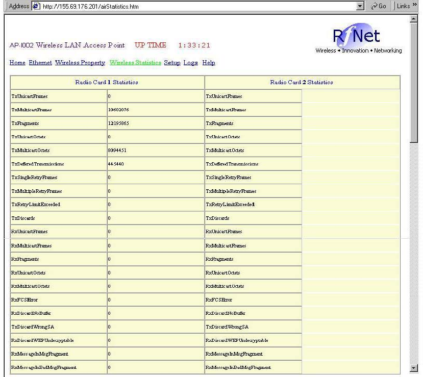Click the value 445440
Screen dimensions: 423x377
116,164
